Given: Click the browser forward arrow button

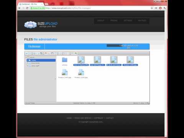Looking at the screenshot, I should 23,8.
